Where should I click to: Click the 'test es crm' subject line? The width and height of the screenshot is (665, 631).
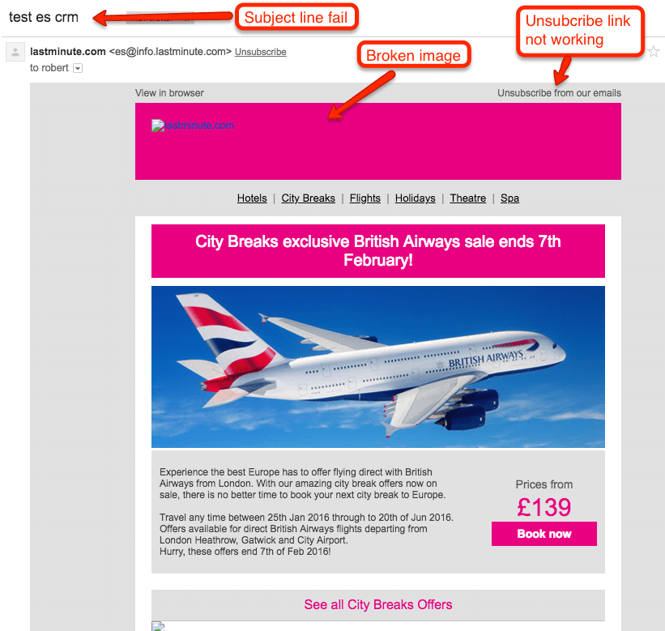(x=44, y=17)
